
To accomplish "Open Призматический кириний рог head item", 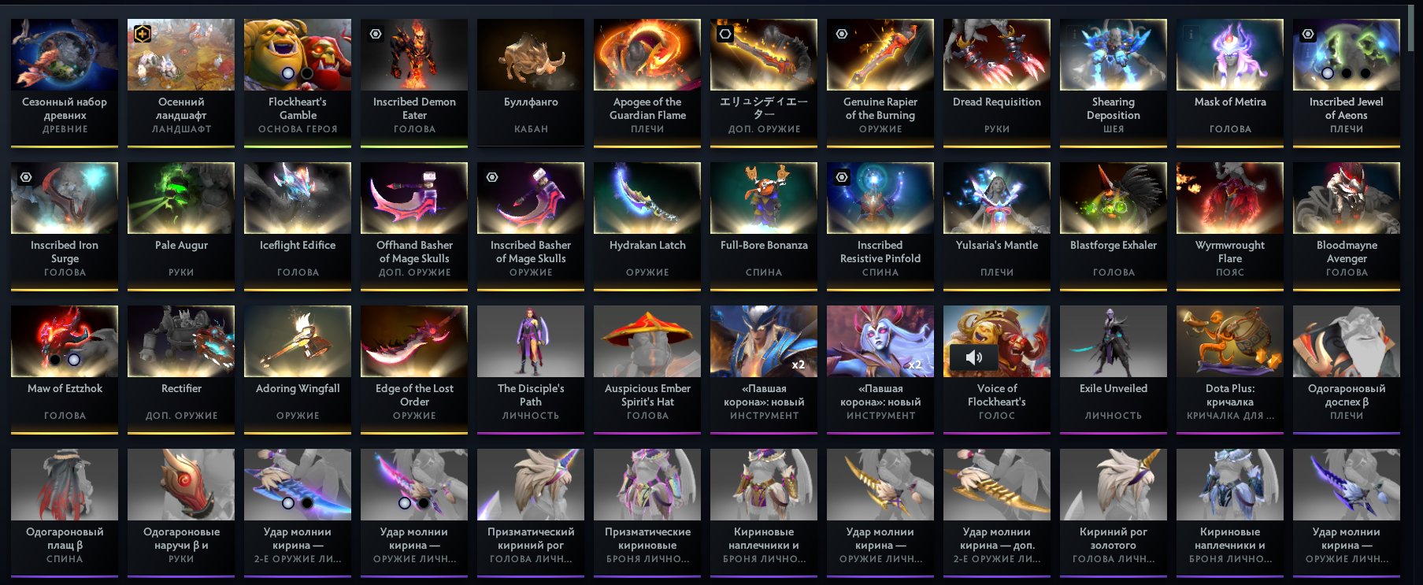I will tap(530, 513).
